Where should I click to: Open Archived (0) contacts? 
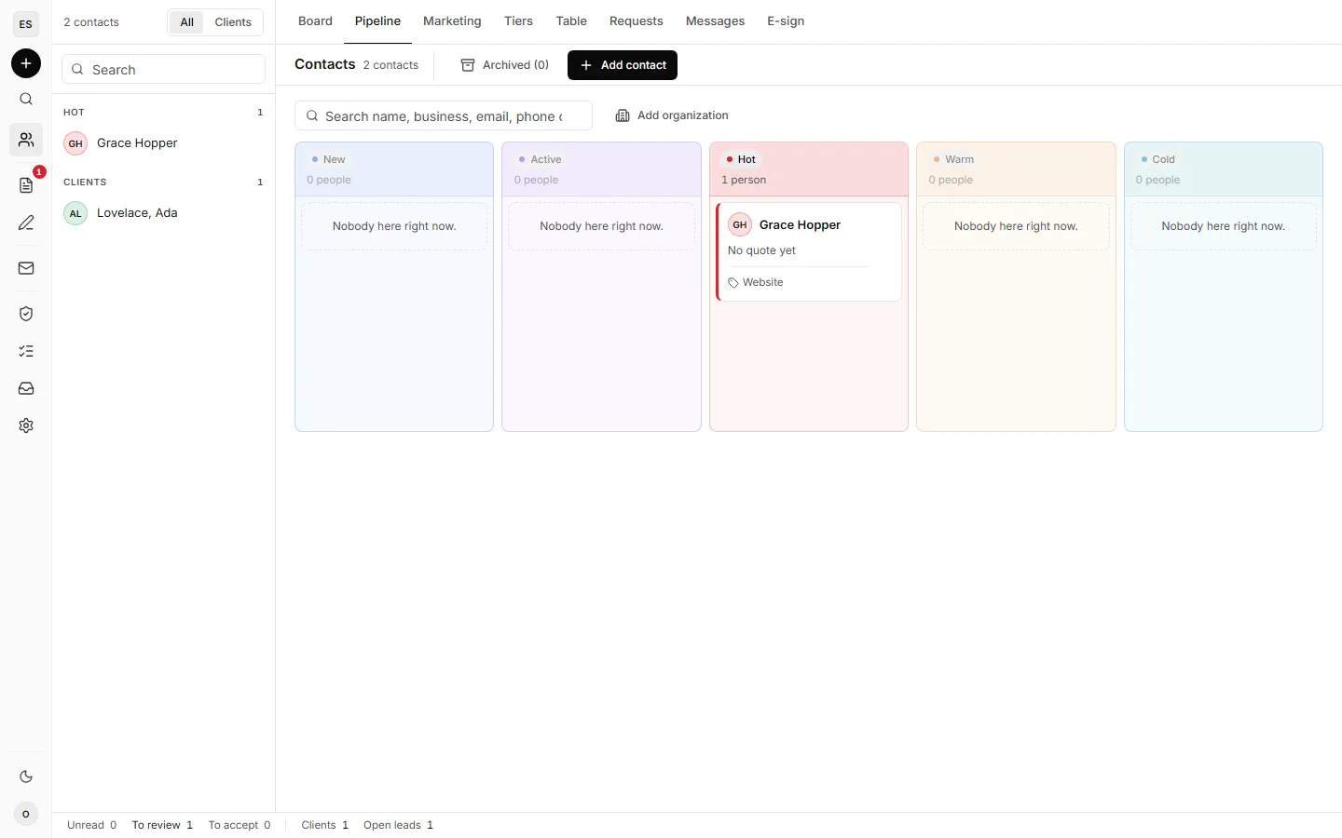tap(505, 65)
